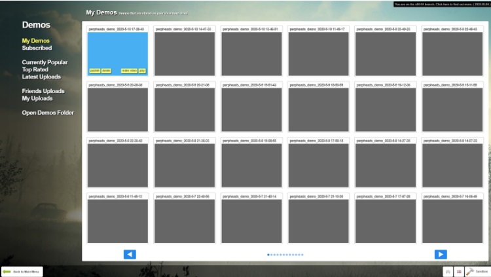Go back to Main Menu

point(22,271)
